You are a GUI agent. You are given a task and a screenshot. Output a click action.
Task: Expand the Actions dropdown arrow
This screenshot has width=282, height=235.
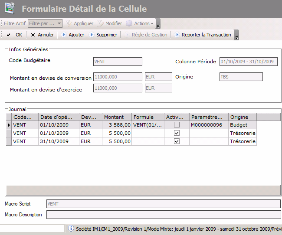(x=152, y=24)
